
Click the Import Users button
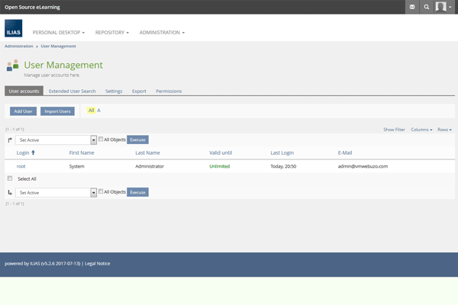(x=57, y=111)
